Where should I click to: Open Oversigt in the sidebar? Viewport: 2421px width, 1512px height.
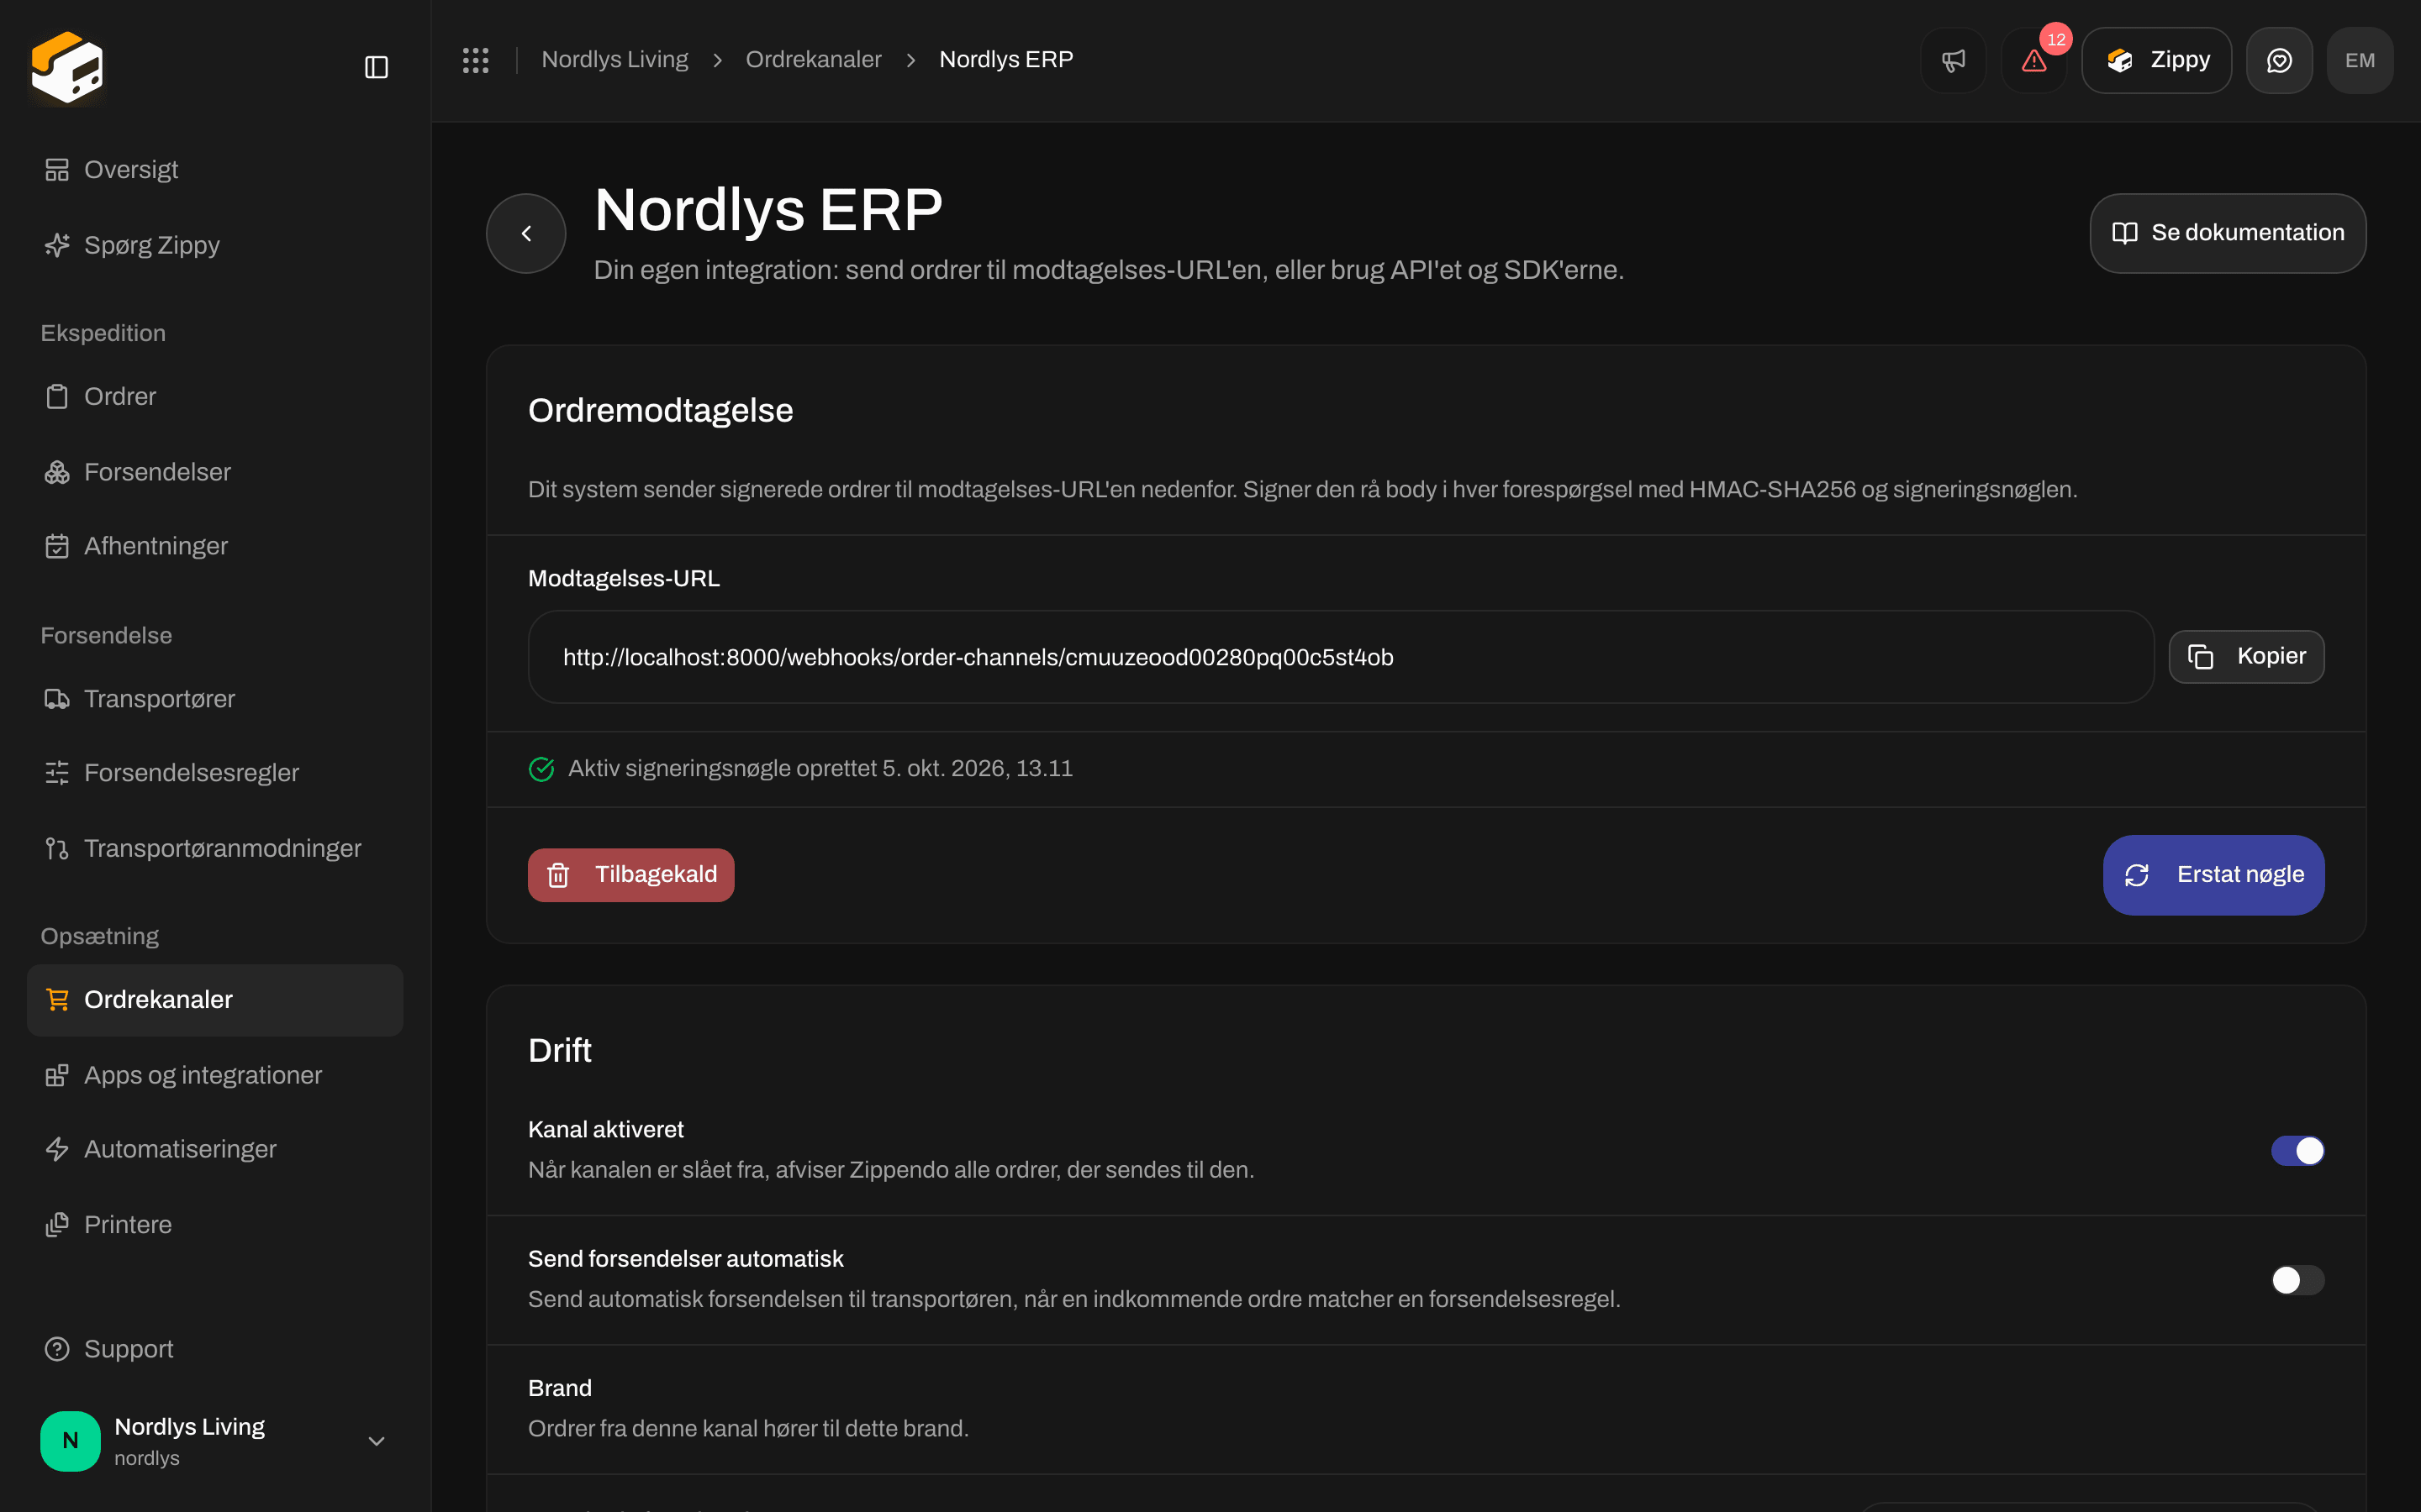coord(215,170)
